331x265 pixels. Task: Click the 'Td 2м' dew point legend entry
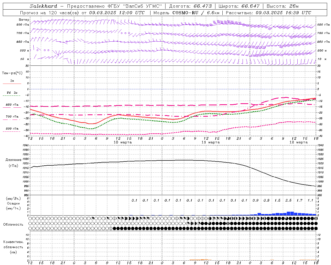pyautogui.click(x=12, y=93)
